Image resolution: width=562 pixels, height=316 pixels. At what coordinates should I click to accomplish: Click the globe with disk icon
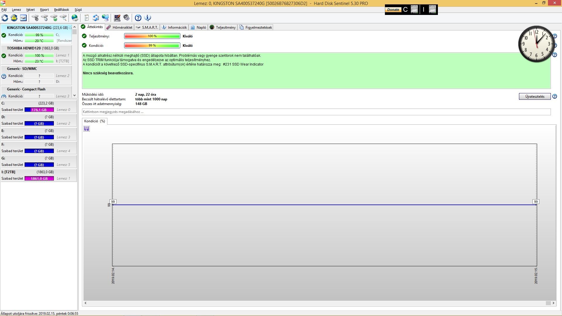tap(75, 18)
